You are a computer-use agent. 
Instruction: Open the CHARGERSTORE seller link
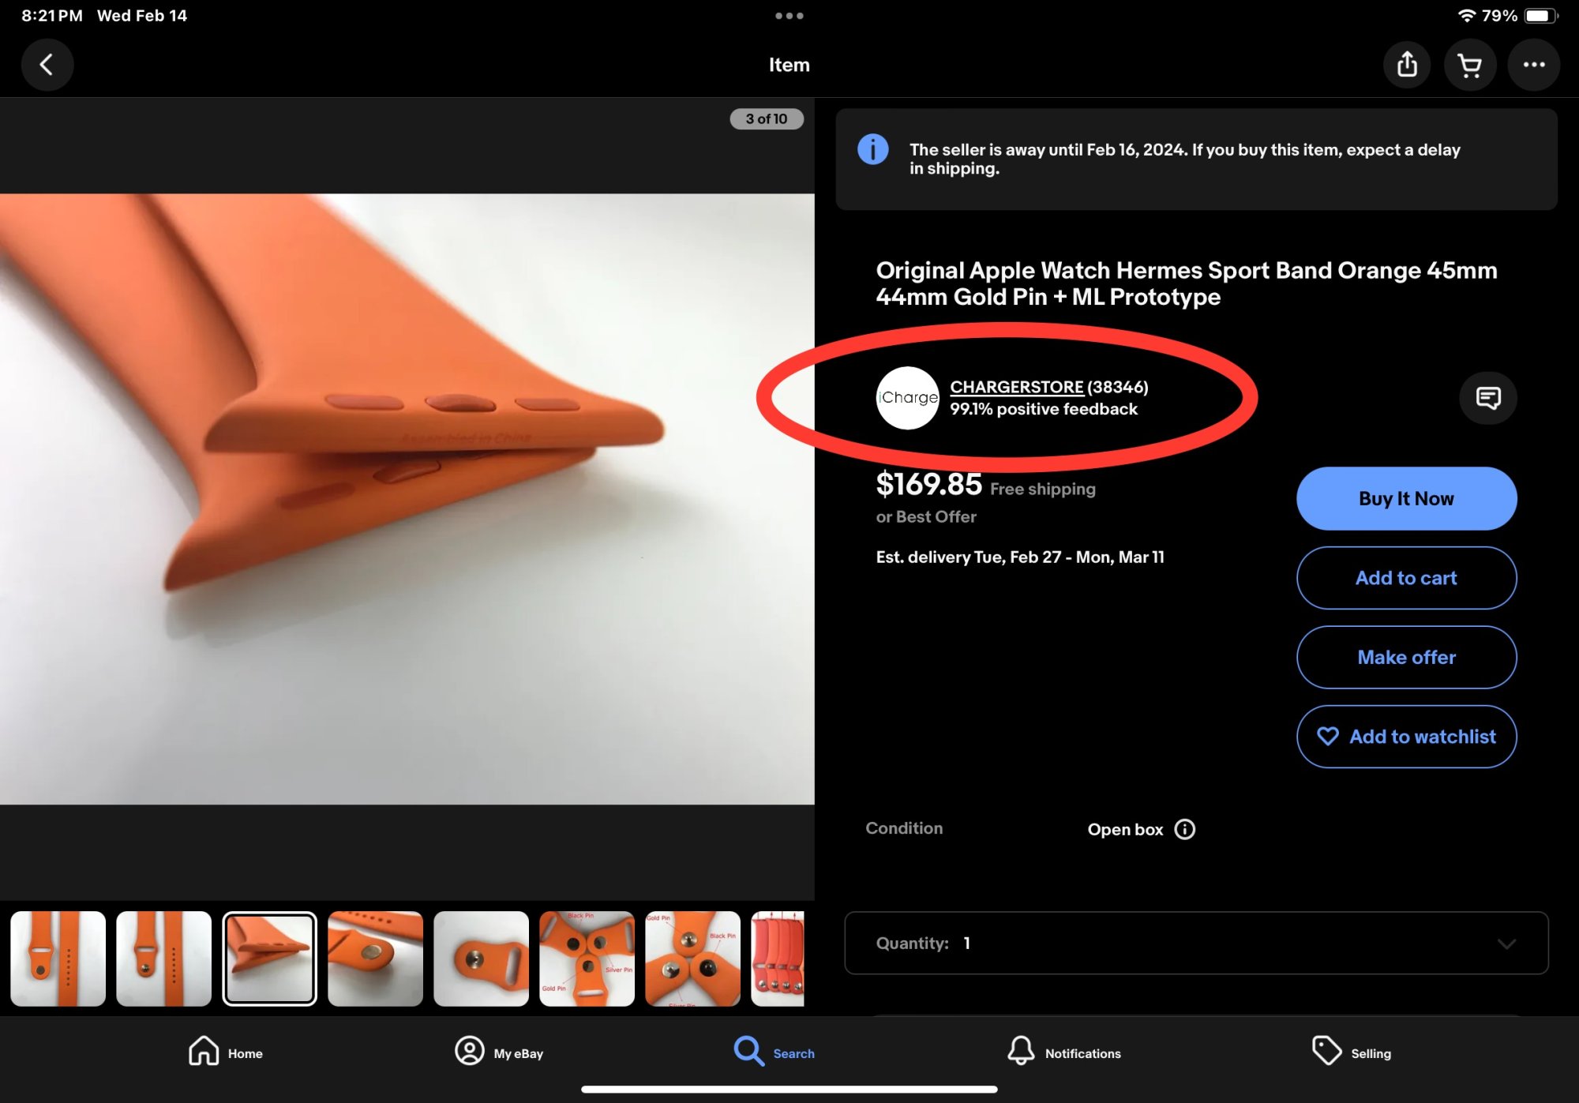pyautogui.click(x=1016, y=387)
